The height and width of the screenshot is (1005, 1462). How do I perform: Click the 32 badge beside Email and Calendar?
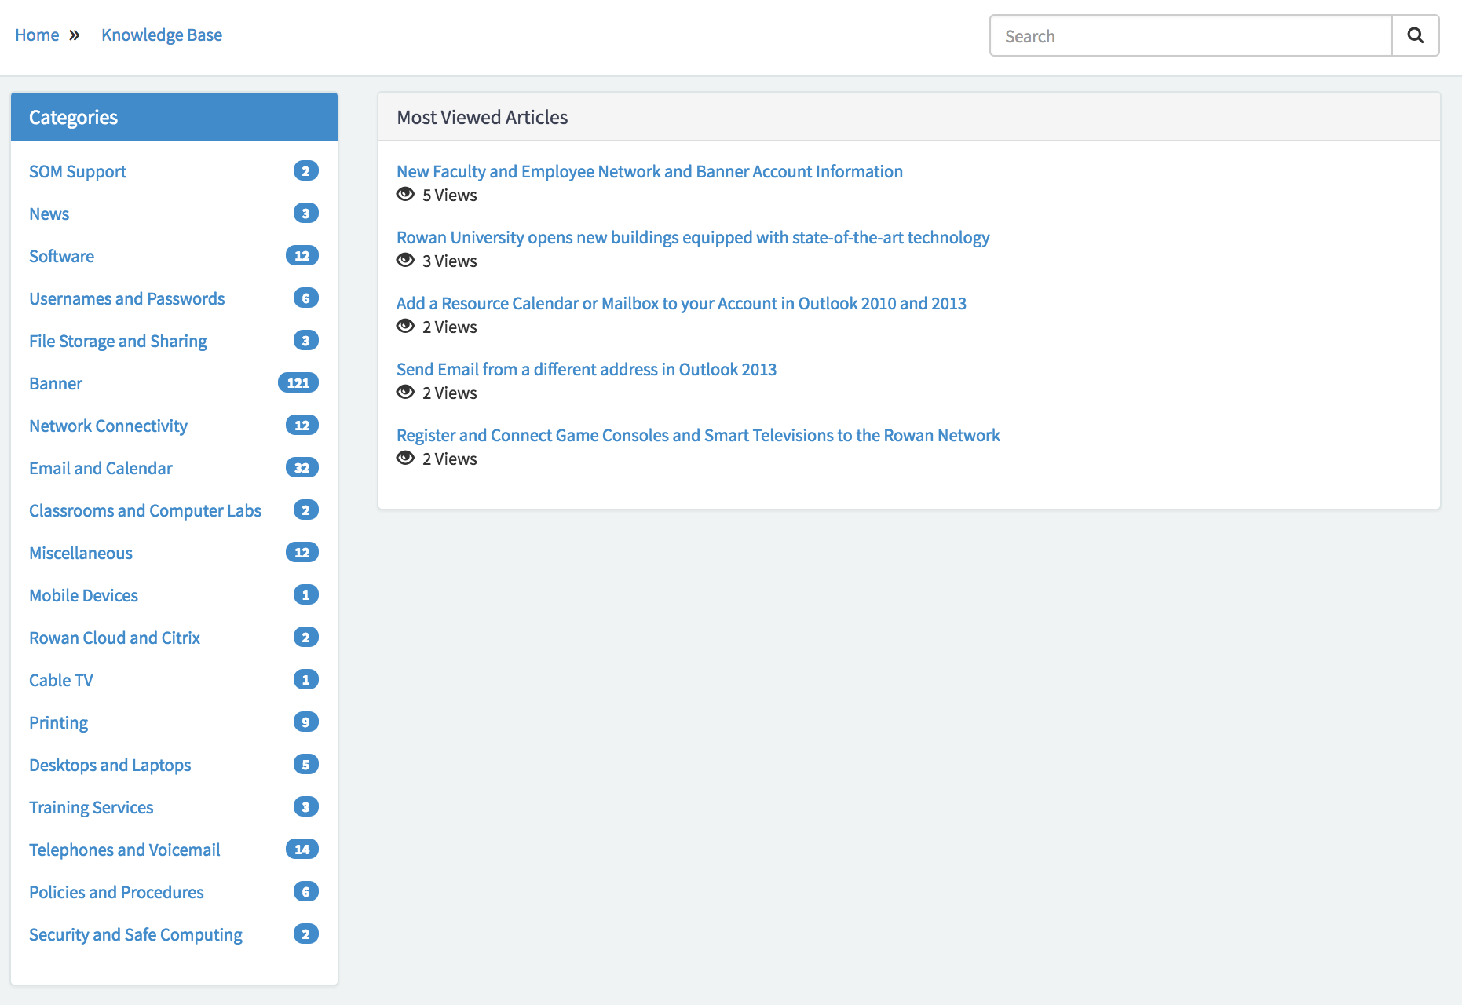(x=302, y=468)
